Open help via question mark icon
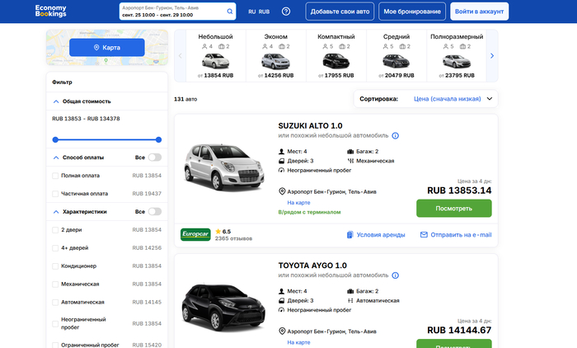577x348 pixels. coord(286,12)
